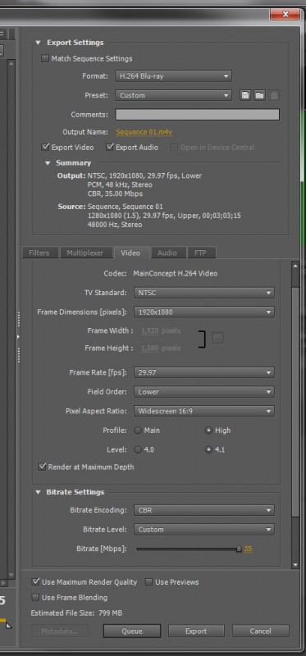Screen dimensions: 306x656
Task: Click the save preset floppy-disk icon
Action: tap(245, 95)
